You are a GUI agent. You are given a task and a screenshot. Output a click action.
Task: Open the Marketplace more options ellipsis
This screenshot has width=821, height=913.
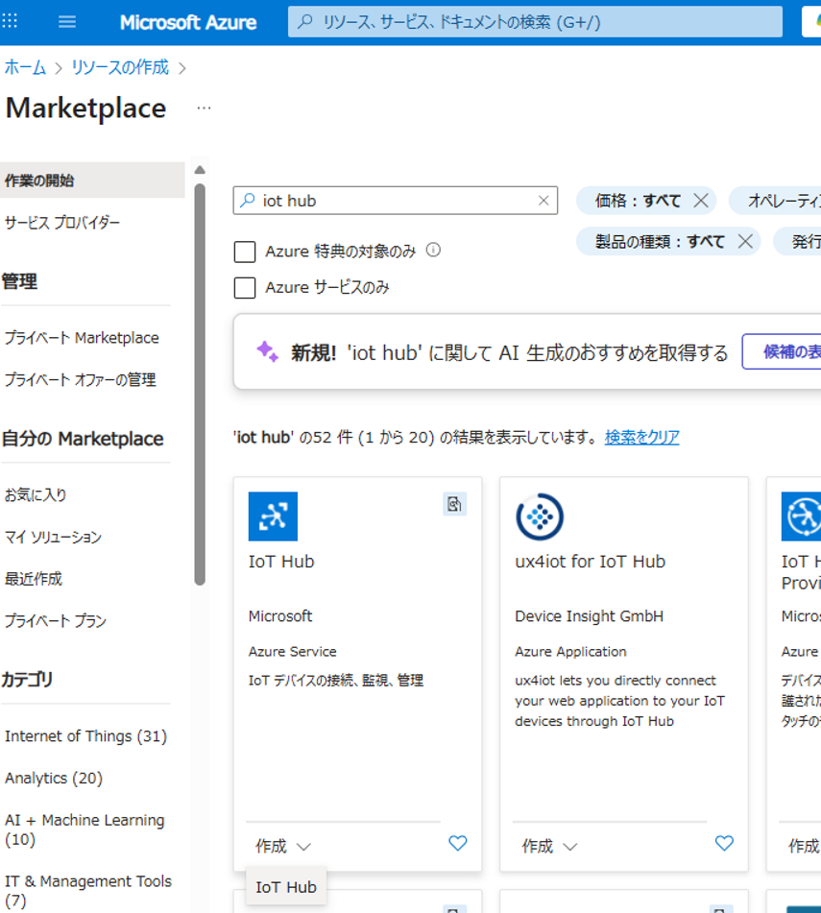point(204,108)
